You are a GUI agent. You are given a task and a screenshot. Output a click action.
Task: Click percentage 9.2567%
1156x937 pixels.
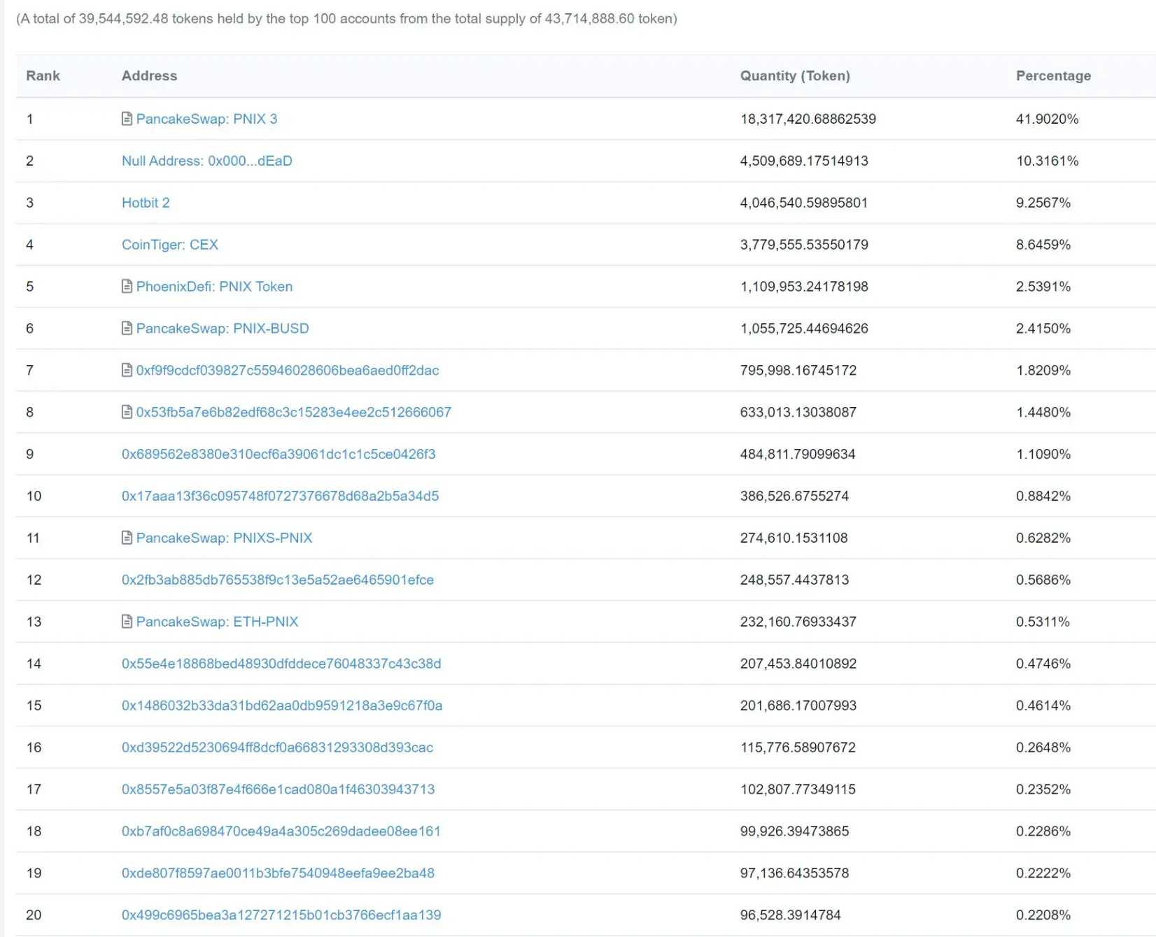(x=1043, y=203)
